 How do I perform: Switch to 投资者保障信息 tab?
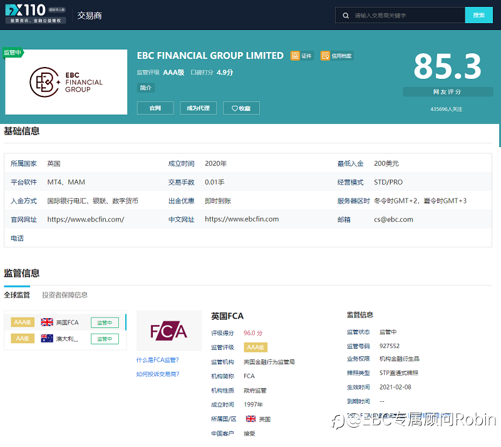tap(65, 295)
